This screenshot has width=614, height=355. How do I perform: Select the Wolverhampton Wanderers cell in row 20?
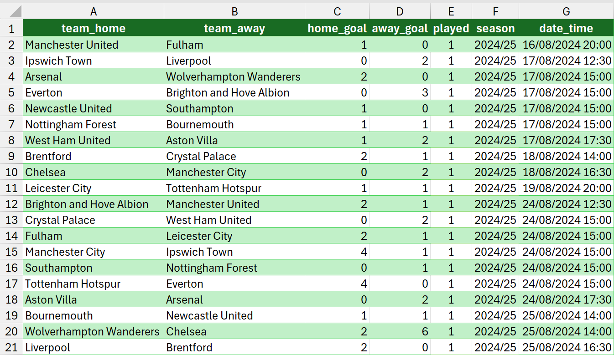coord(92,332)
